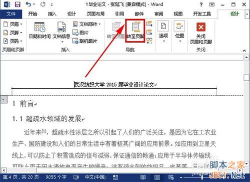Screen dimensions: 250x182
Task: Insert Online Pictures (联机图片)
Action: tap(84, 41)
